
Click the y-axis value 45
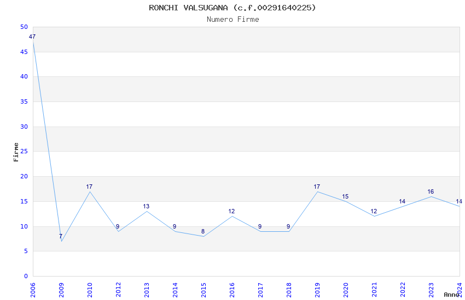click(24, 52)
